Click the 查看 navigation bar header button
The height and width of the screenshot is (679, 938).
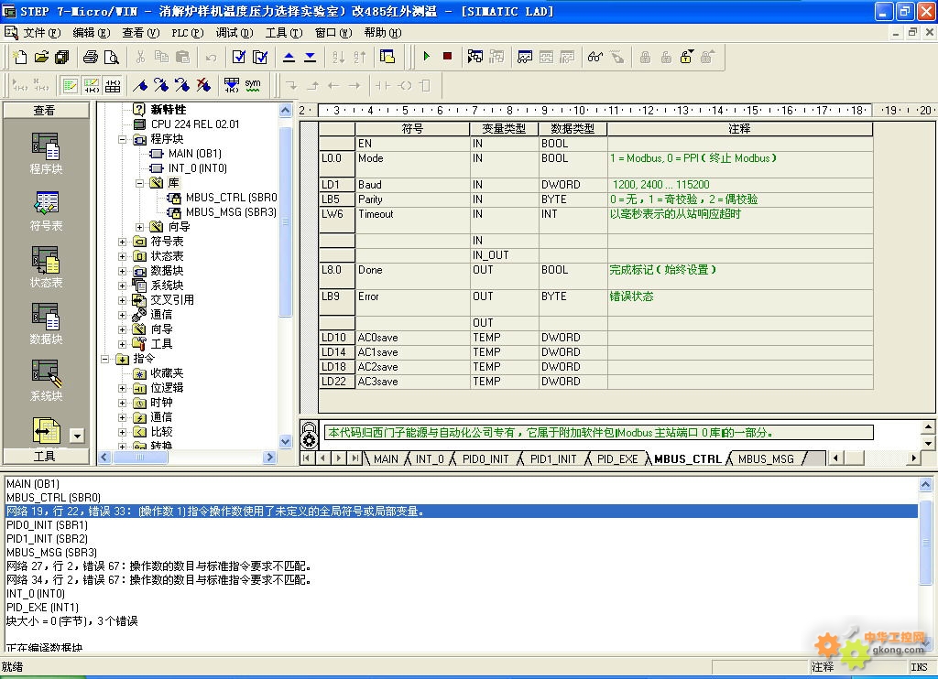(46, 110)
